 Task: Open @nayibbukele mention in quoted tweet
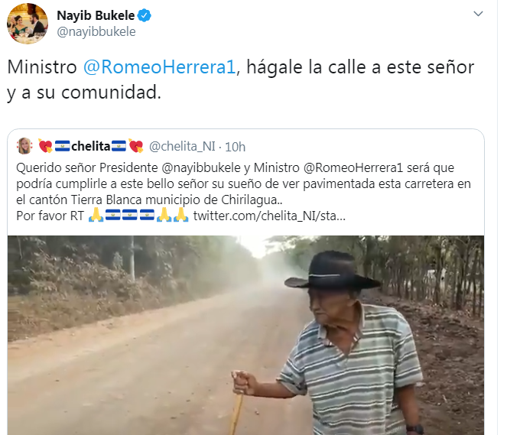201,167
